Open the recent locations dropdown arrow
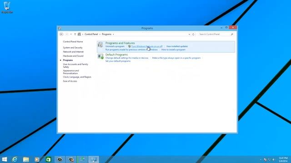This screenshot has height=163, width=291. pos(71,34)
